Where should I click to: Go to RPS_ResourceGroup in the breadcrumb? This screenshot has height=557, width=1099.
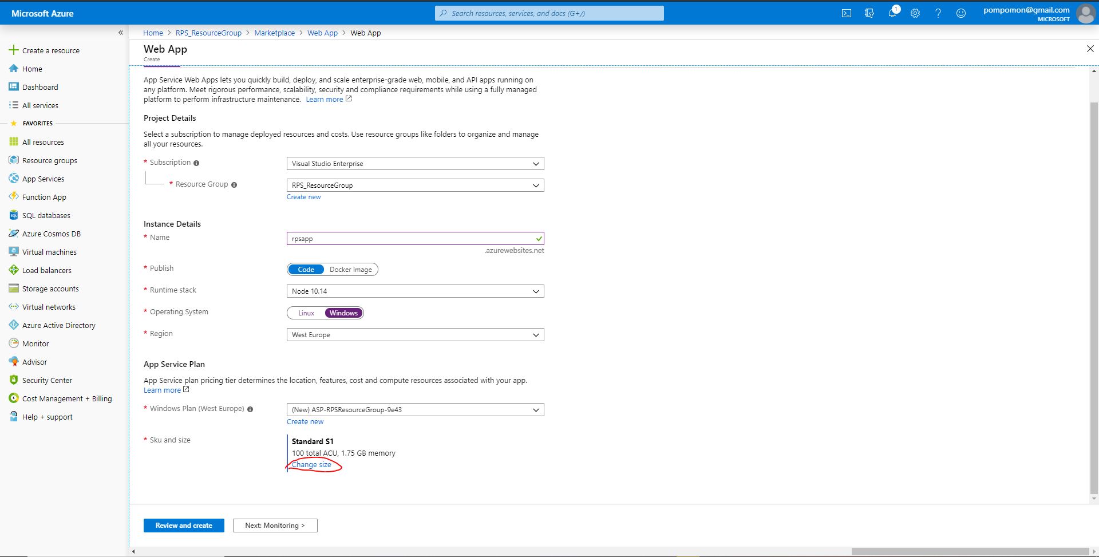coord(208,33)
